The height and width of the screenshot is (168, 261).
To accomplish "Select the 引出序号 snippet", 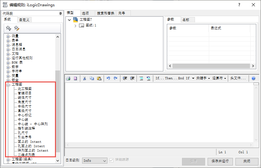I will point(25,137).
